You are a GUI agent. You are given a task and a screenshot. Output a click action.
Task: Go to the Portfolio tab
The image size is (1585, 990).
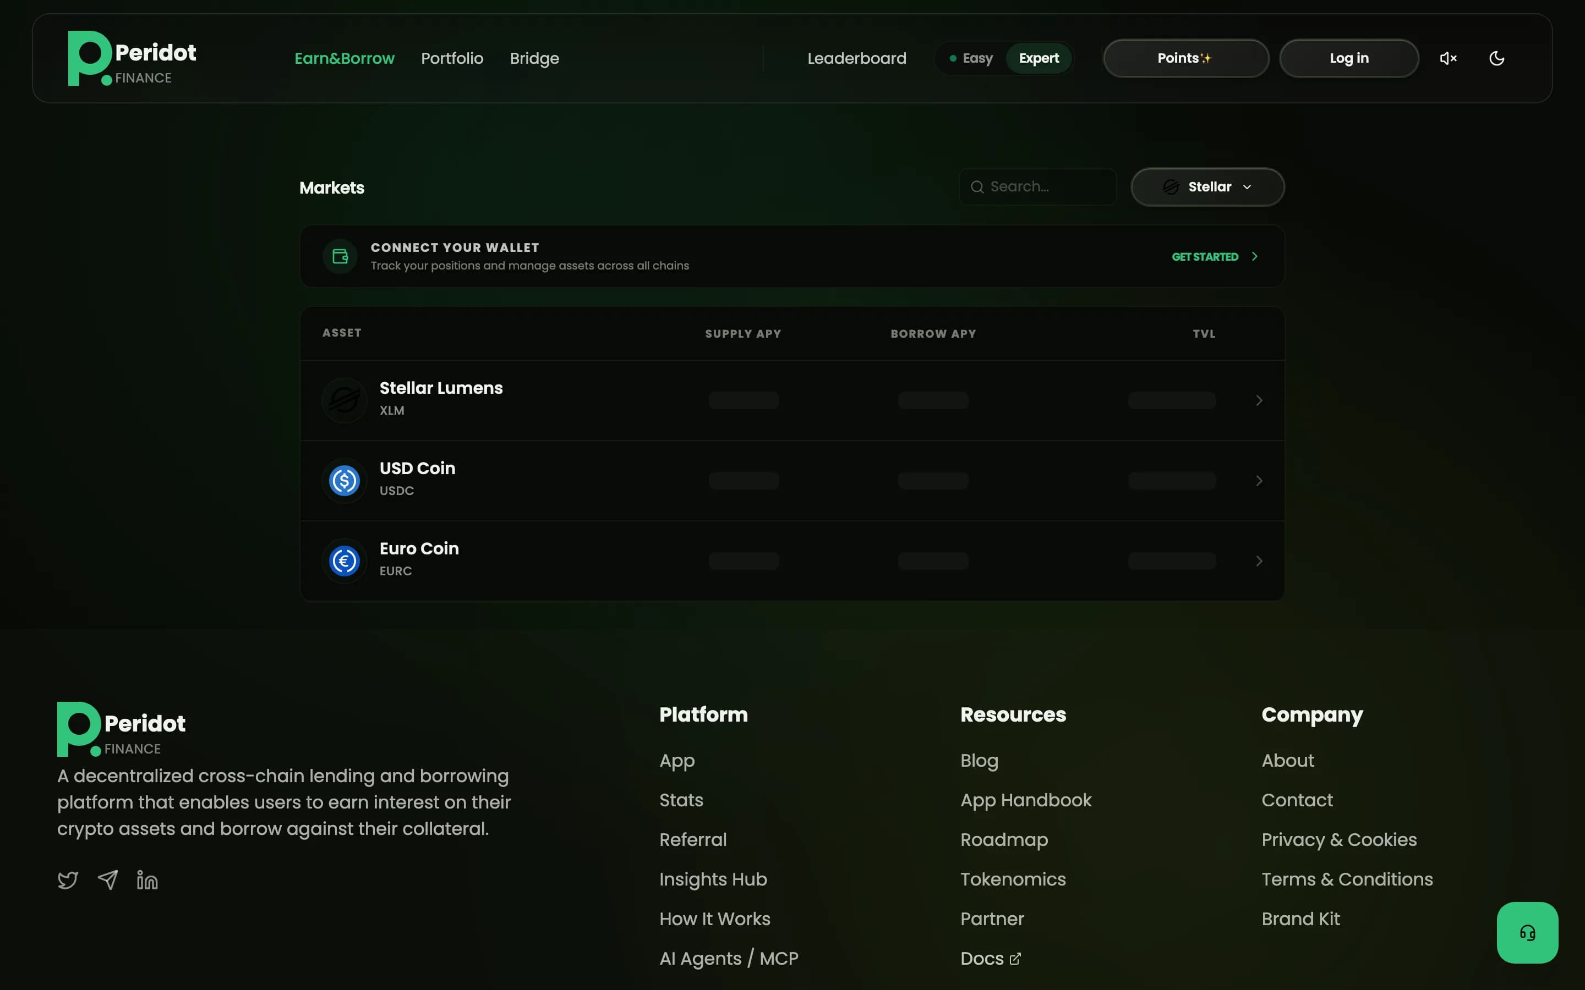452,58
